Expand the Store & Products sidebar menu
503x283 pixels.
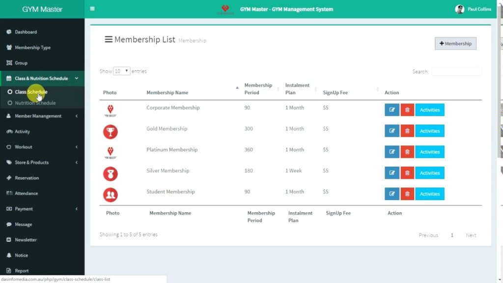(42, 163)
